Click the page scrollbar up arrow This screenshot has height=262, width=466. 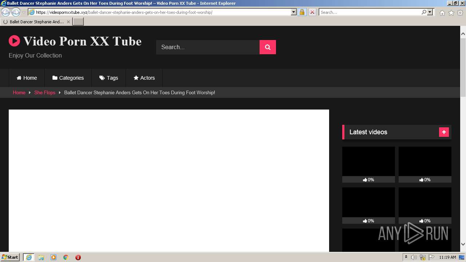pos(463,34)
